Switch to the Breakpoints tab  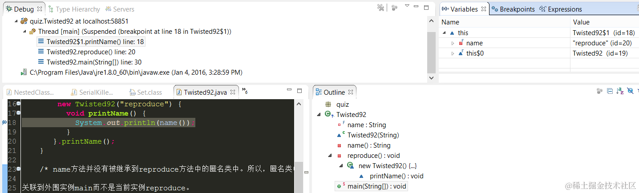point(513,9)
